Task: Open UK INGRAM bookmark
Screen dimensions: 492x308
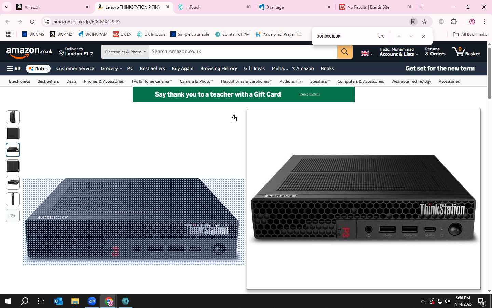Action: tap(93, 34)
